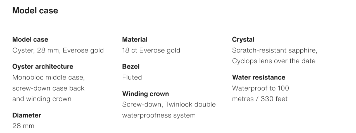Click the "screw-down case back" line

(x=48, y=88)
